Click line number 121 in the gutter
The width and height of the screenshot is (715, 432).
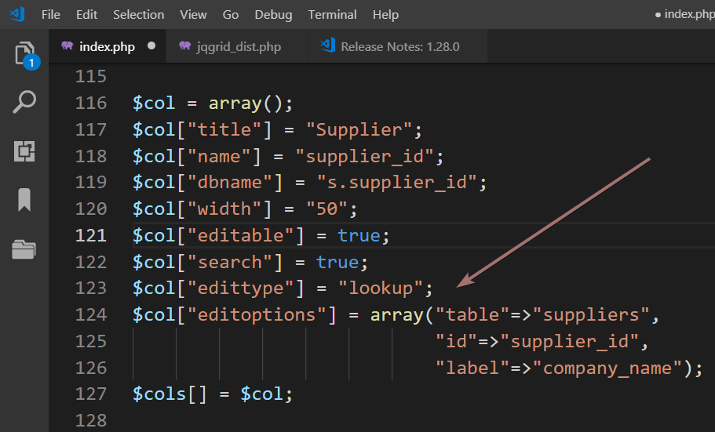pos(90,235)
